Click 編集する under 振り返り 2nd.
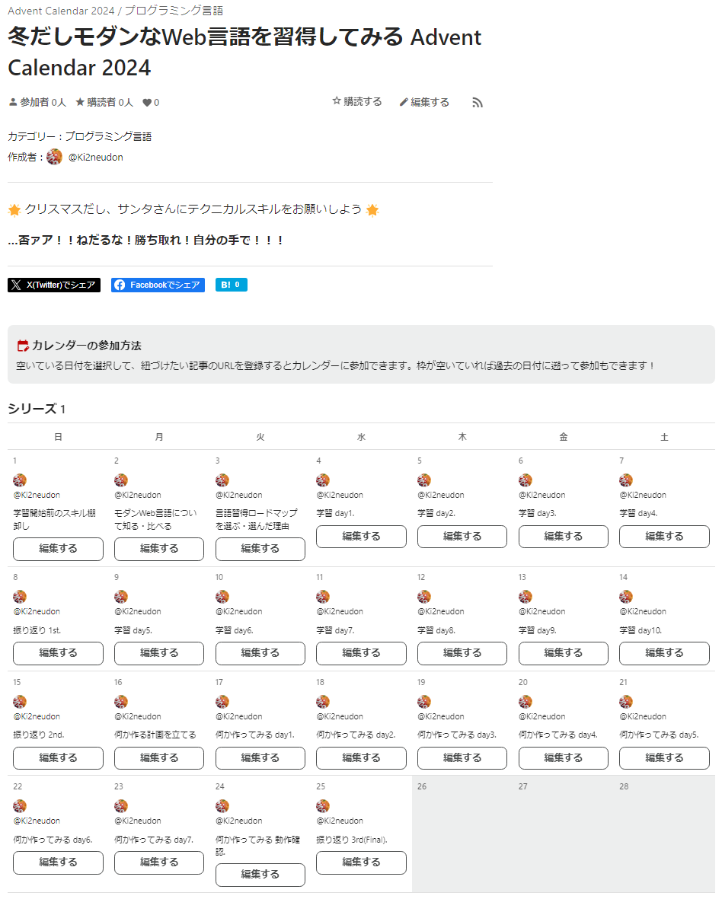Screen dimensions: 722x899 click(x=58, y=758)
